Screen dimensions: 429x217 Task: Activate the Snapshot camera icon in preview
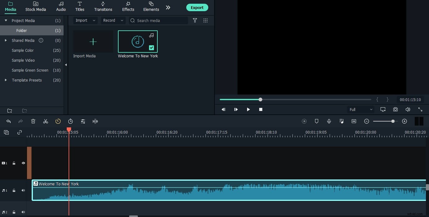pos(395,109)
